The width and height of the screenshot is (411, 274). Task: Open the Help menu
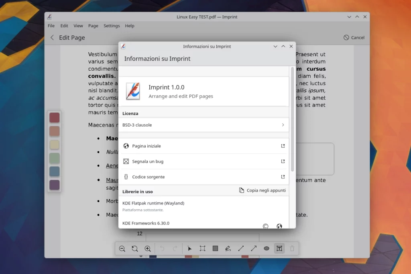coord(130,26)
